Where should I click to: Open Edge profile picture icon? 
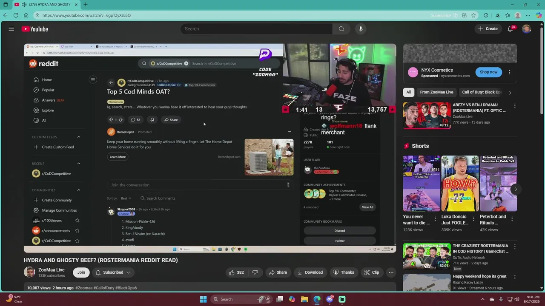518,15
